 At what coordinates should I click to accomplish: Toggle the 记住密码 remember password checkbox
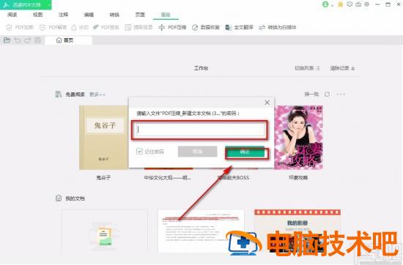click(x=139, y=152)
